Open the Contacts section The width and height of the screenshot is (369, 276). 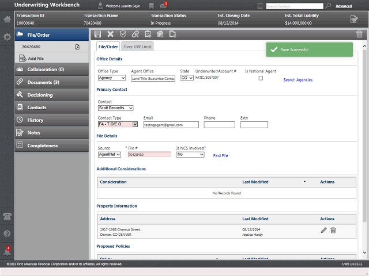point(52,108)
